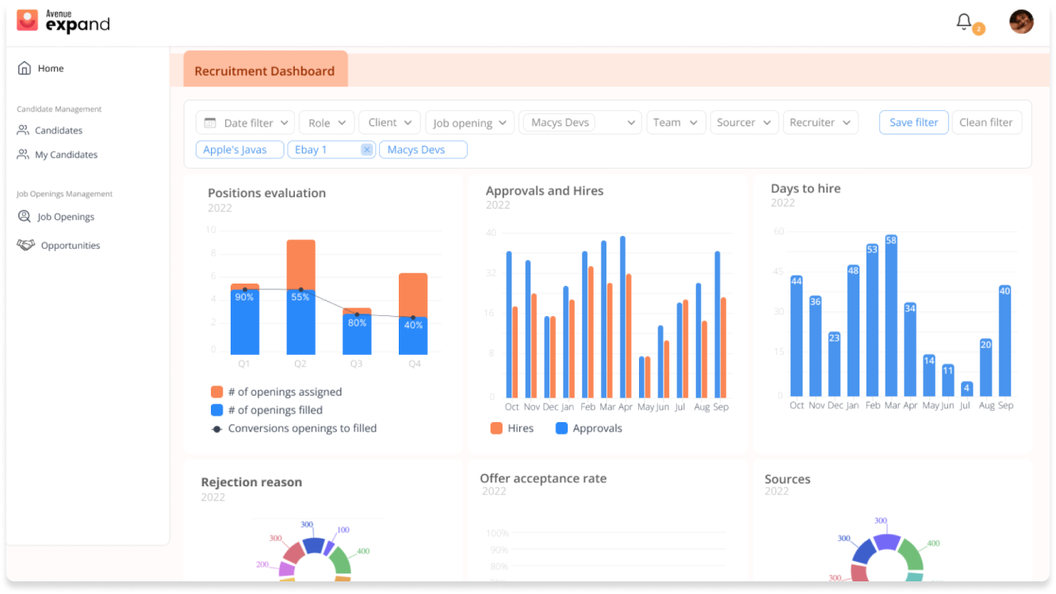The image size is (1056, 594).
Task: Click the Sources chart title
Action: (x=787, y=479)
